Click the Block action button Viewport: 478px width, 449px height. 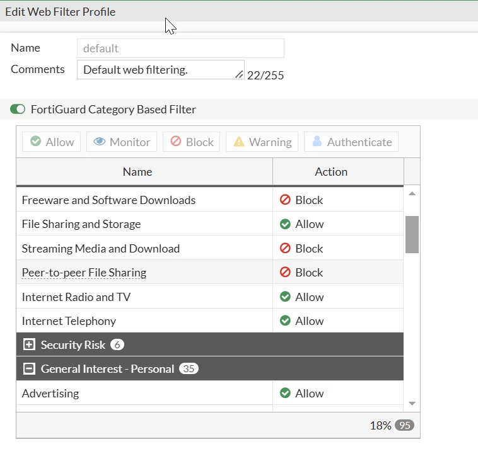[192, 142]
